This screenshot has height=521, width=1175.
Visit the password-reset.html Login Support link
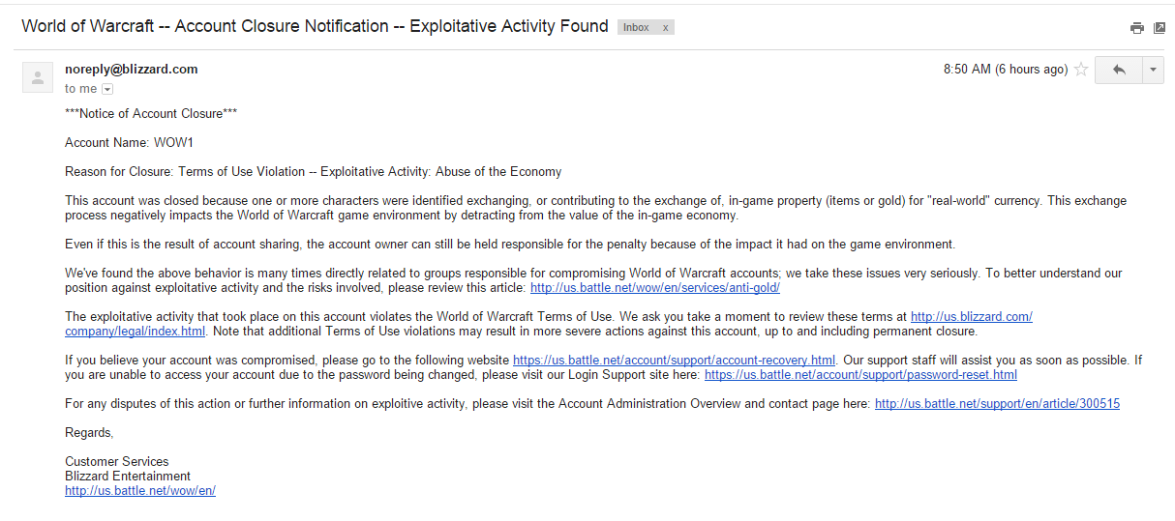(x=860, y=375)
